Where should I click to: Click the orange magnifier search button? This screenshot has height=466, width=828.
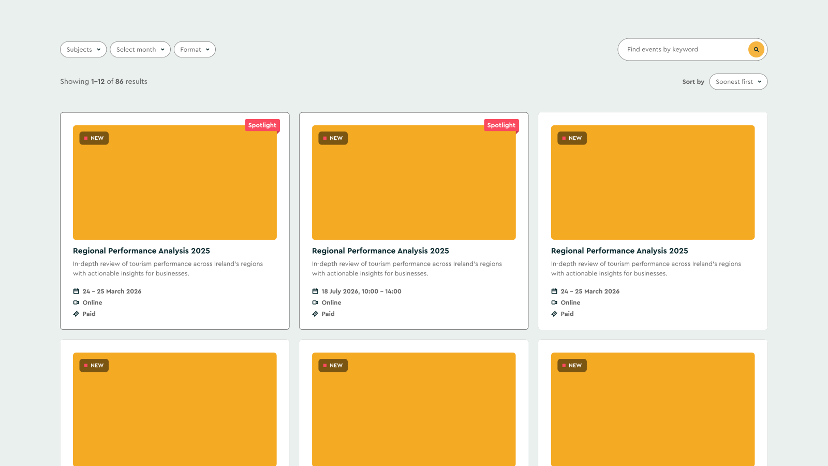(x=756, y=50)
